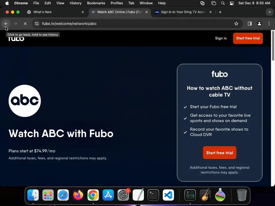Close the Watch ABC Online Fubo tab
The image size is (275, 206).
coord(147,12)
